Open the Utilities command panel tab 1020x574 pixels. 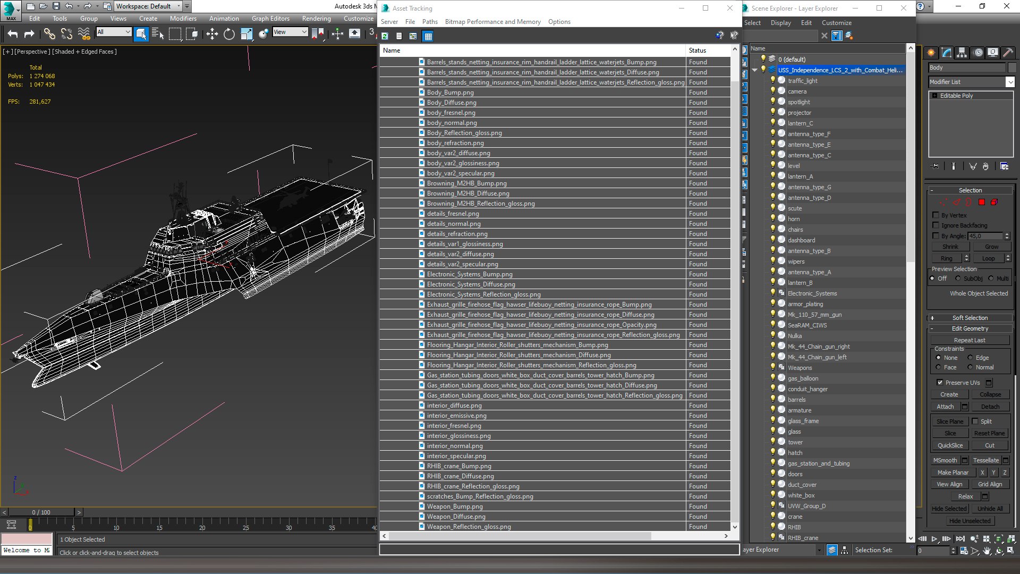point(1008,53)
